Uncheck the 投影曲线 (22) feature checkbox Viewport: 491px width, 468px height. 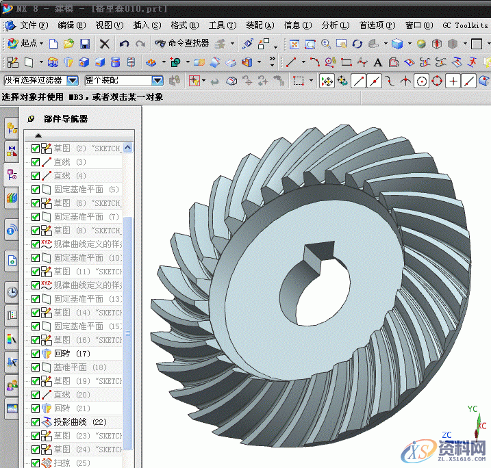pos(36,422)
